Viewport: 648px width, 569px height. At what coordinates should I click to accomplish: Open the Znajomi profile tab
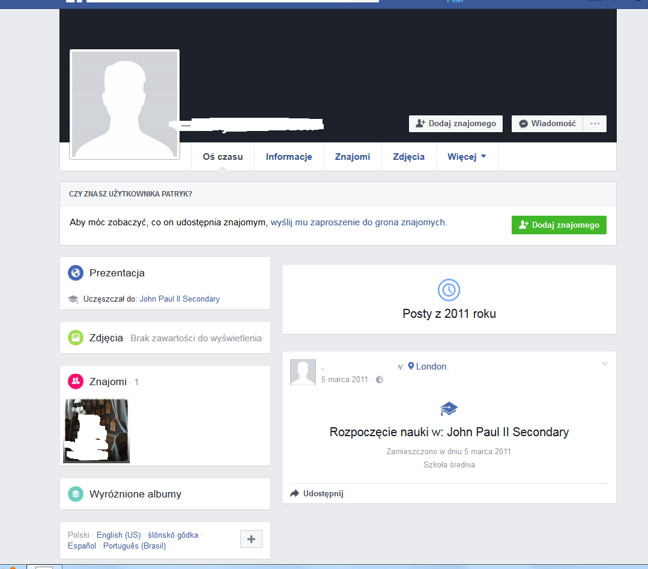click(x=353, y=157)
